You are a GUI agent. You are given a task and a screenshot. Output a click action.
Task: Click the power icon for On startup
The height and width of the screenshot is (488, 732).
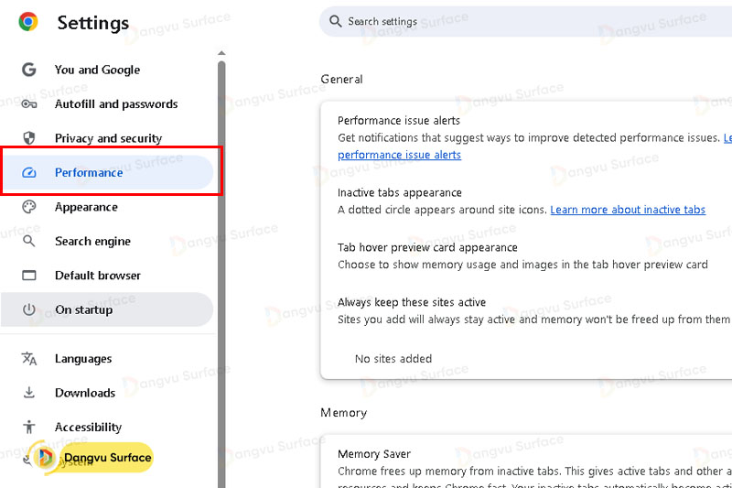pos(29,310)
